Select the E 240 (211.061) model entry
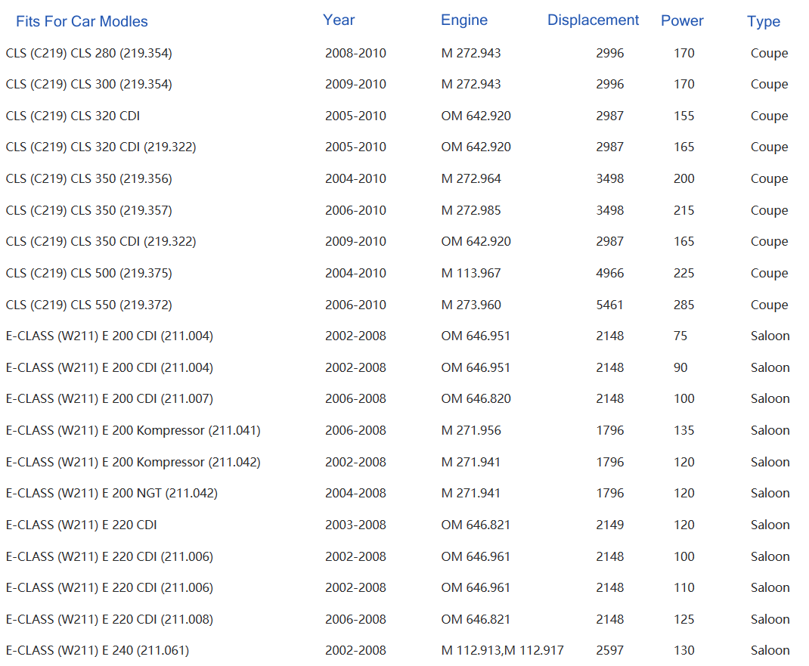809x666 pixels. click(x=97, y=650)
